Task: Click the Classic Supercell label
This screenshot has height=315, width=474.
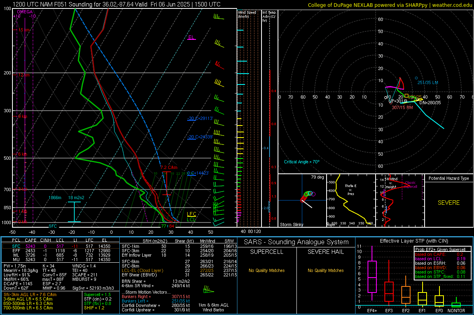Action: point(411,185)
